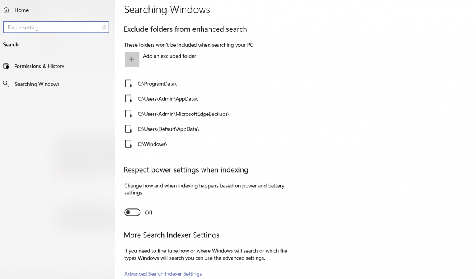Click the Home icon in the sidebar
Screen dimensions: 476x279
pos(6,10)
